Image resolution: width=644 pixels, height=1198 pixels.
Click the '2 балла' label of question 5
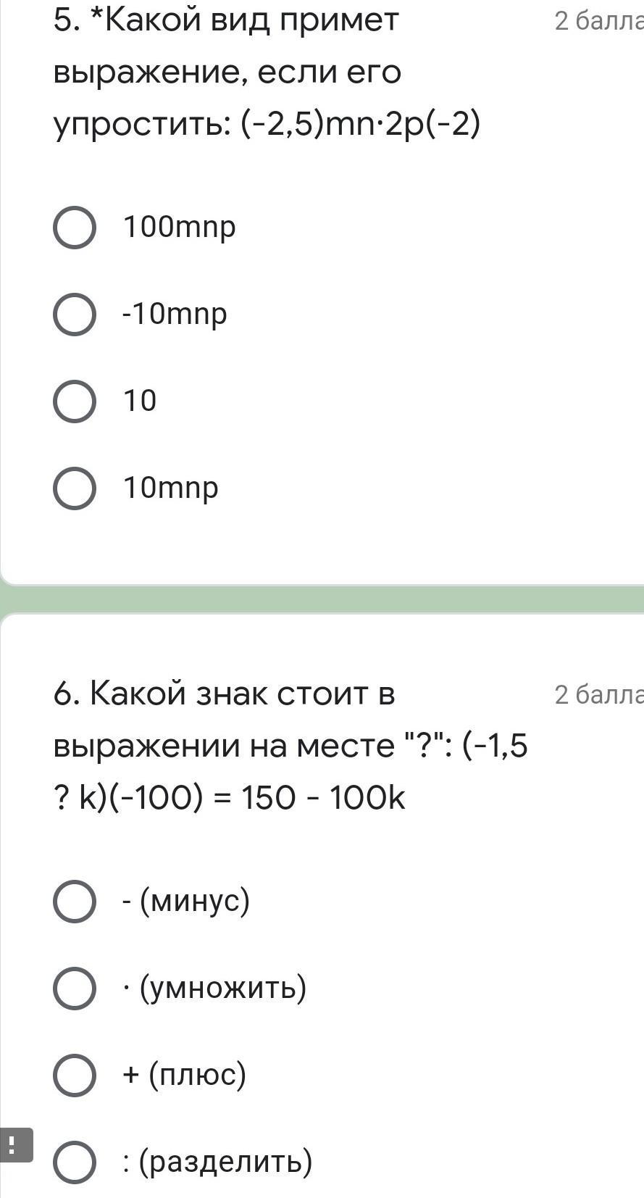[x=599, y=21]
